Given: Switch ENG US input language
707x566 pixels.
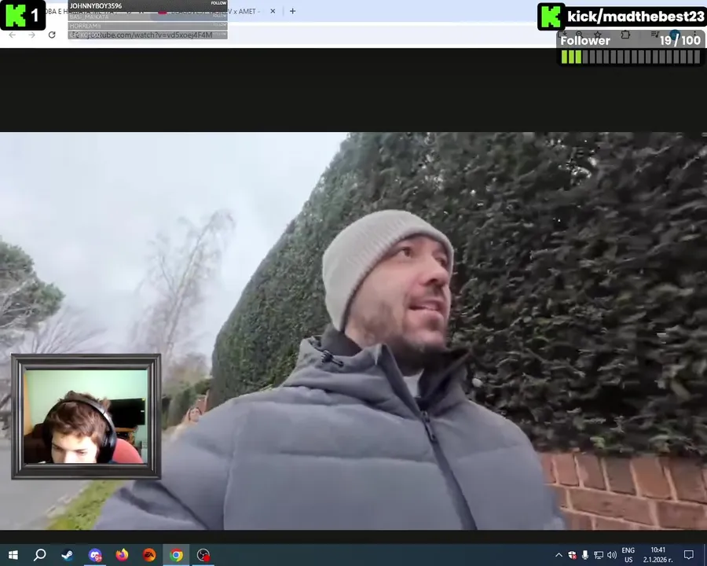Looking at the screenshot, I should (x=628, y=555).
